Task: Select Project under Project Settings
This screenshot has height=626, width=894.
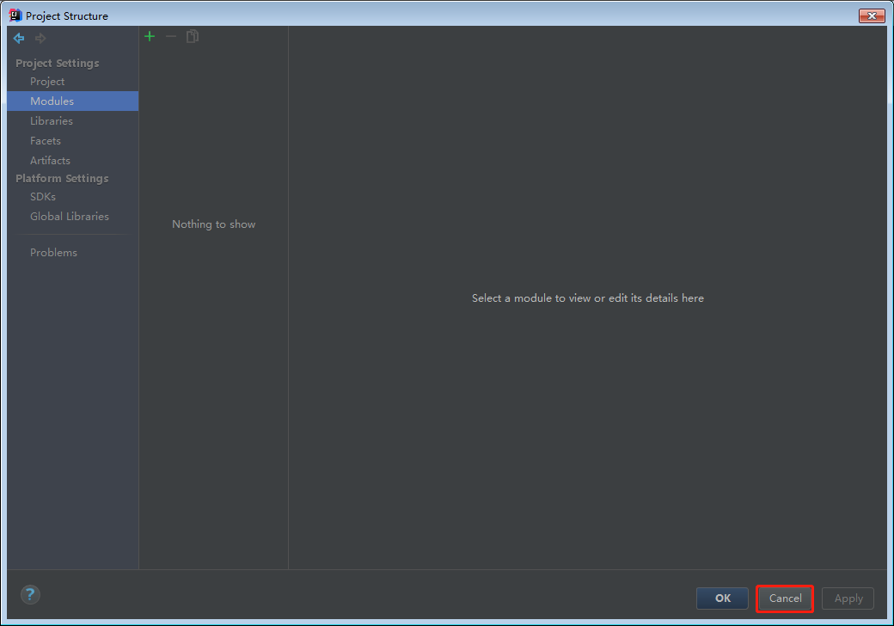Action: point(47,82)
